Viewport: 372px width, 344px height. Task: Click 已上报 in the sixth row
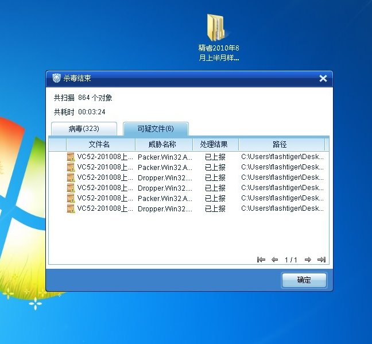215,208
